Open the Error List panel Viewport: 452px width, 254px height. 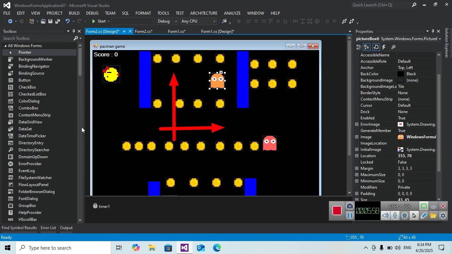point(48,228)
